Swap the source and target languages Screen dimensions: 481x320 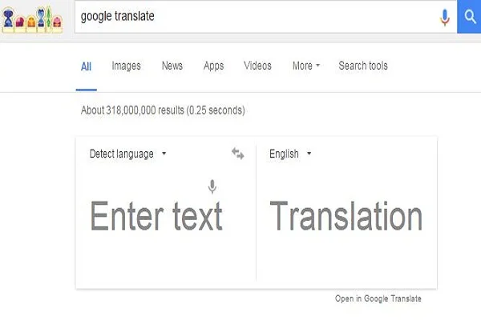pyautogui.click(x=237, y=154)
